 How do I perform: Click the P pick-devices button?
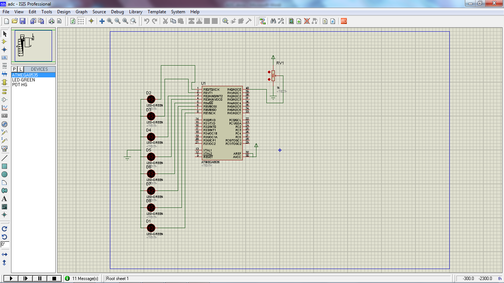[x=13, y=69]
